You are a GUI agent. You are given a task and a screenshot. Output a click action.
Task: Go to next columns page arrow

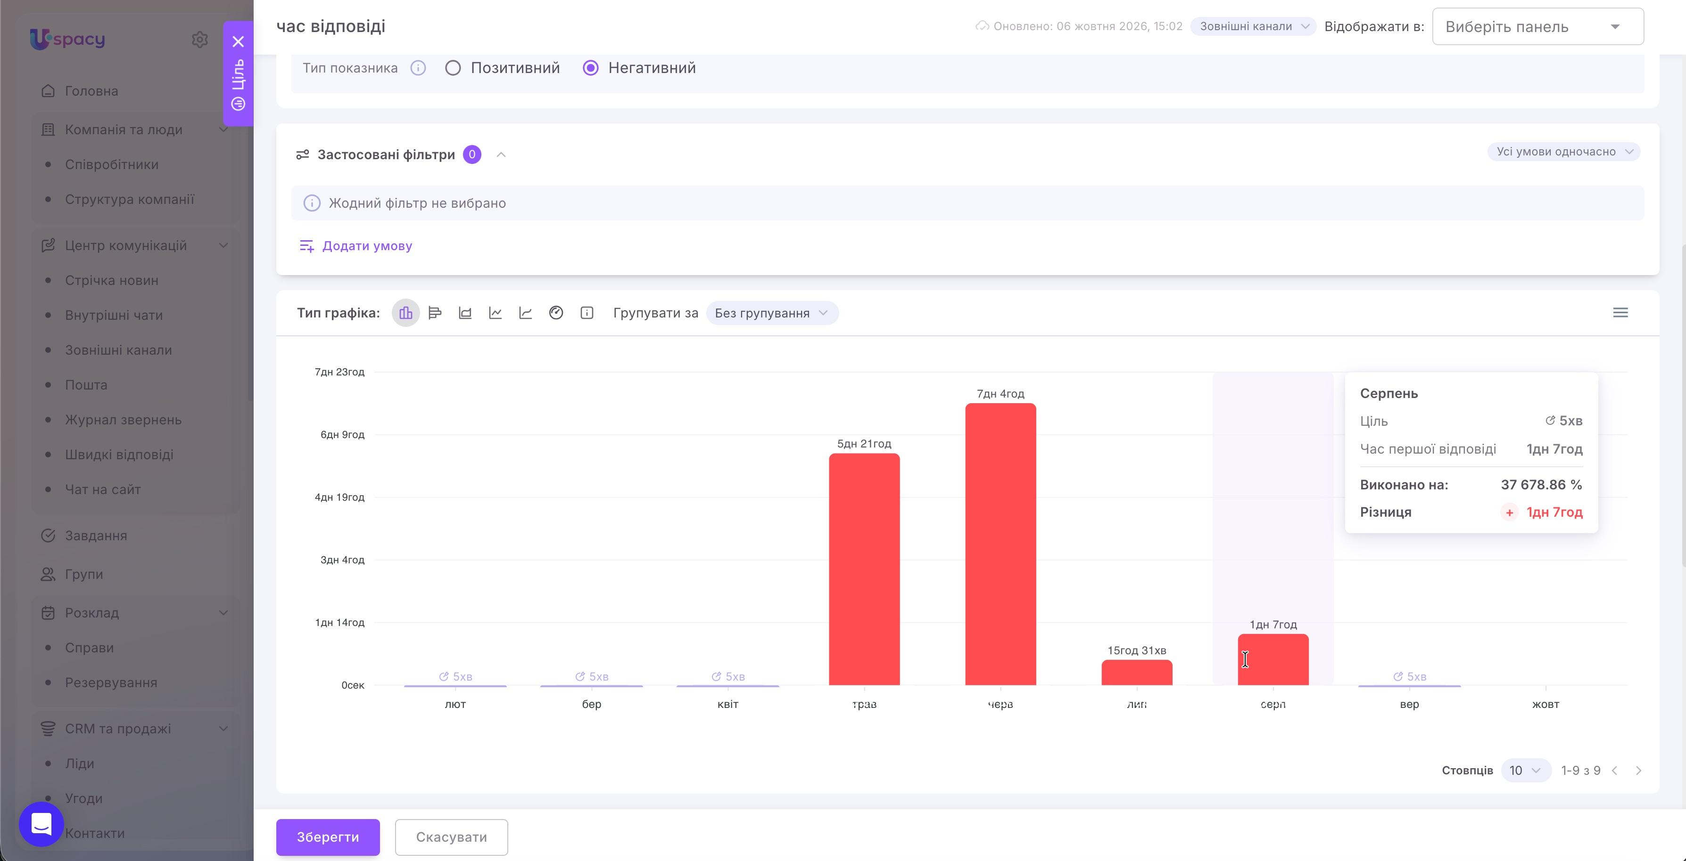click(x=1639, y=771)
